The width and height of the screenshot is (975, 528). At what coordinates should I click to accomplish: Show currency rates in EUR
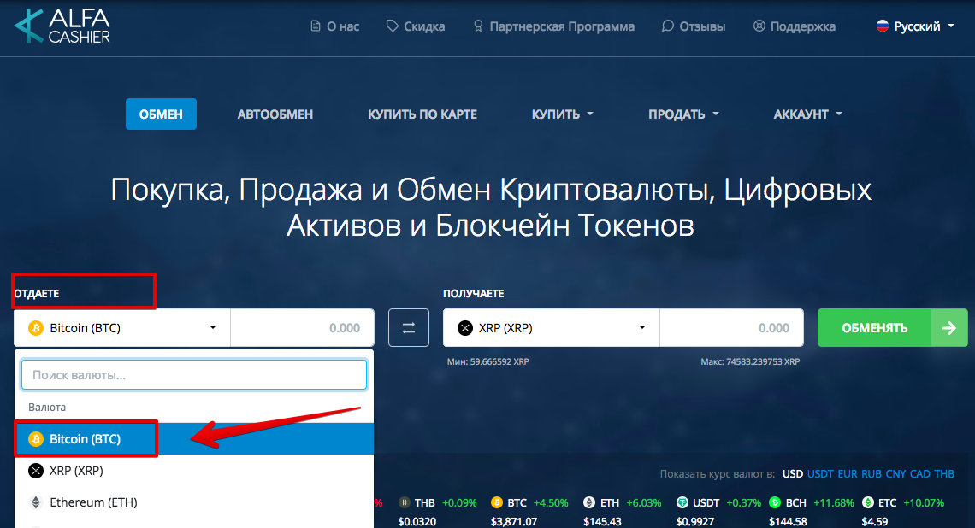tap(848, 474)
